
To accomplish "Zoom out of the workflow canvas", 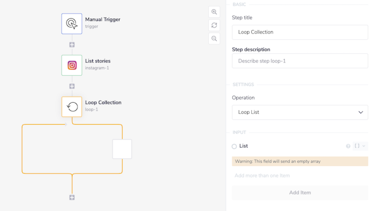I will 214,38.
